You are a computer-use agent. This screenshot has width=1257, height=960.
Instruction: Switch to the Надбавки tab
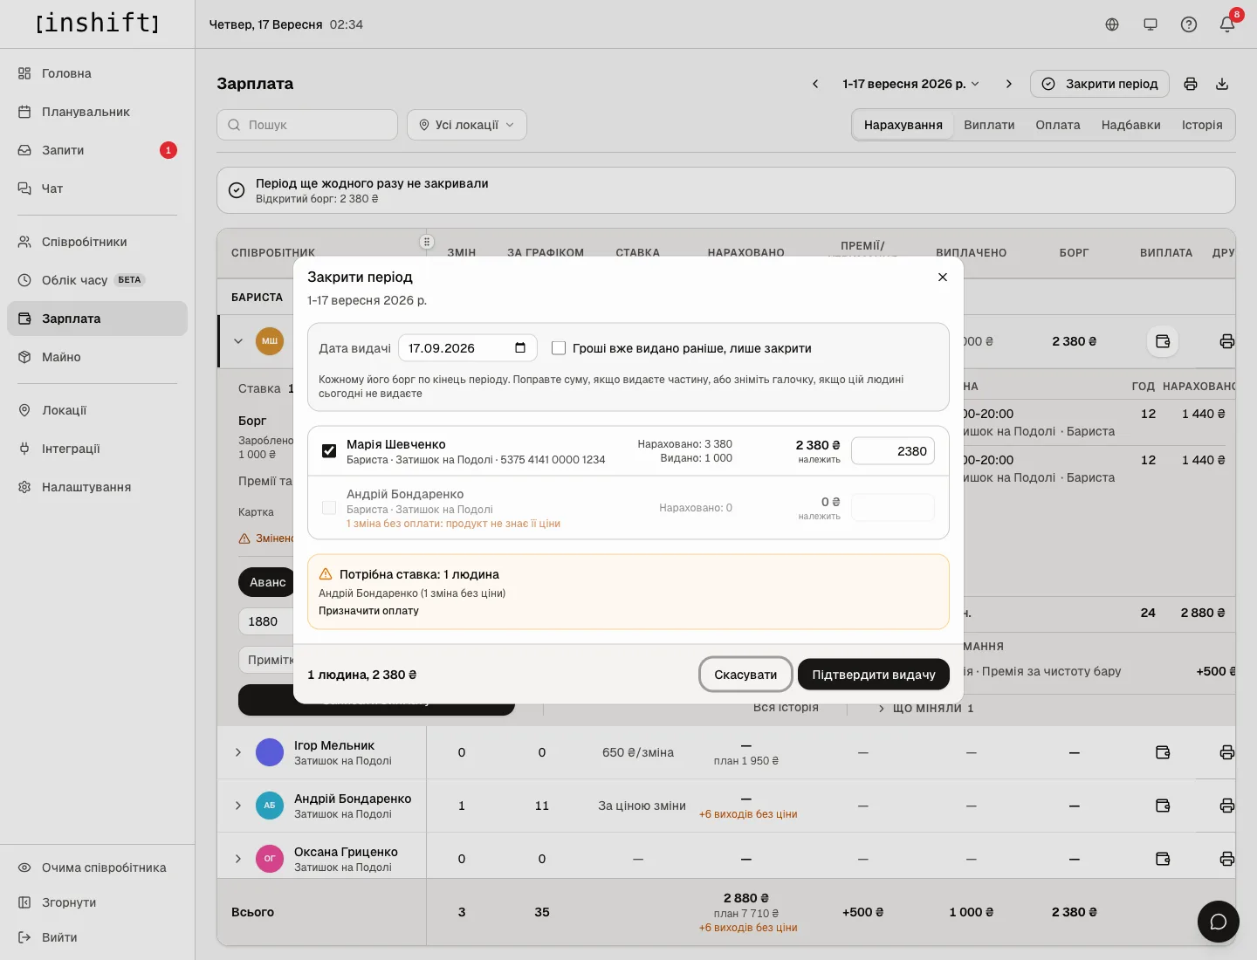1131,125
